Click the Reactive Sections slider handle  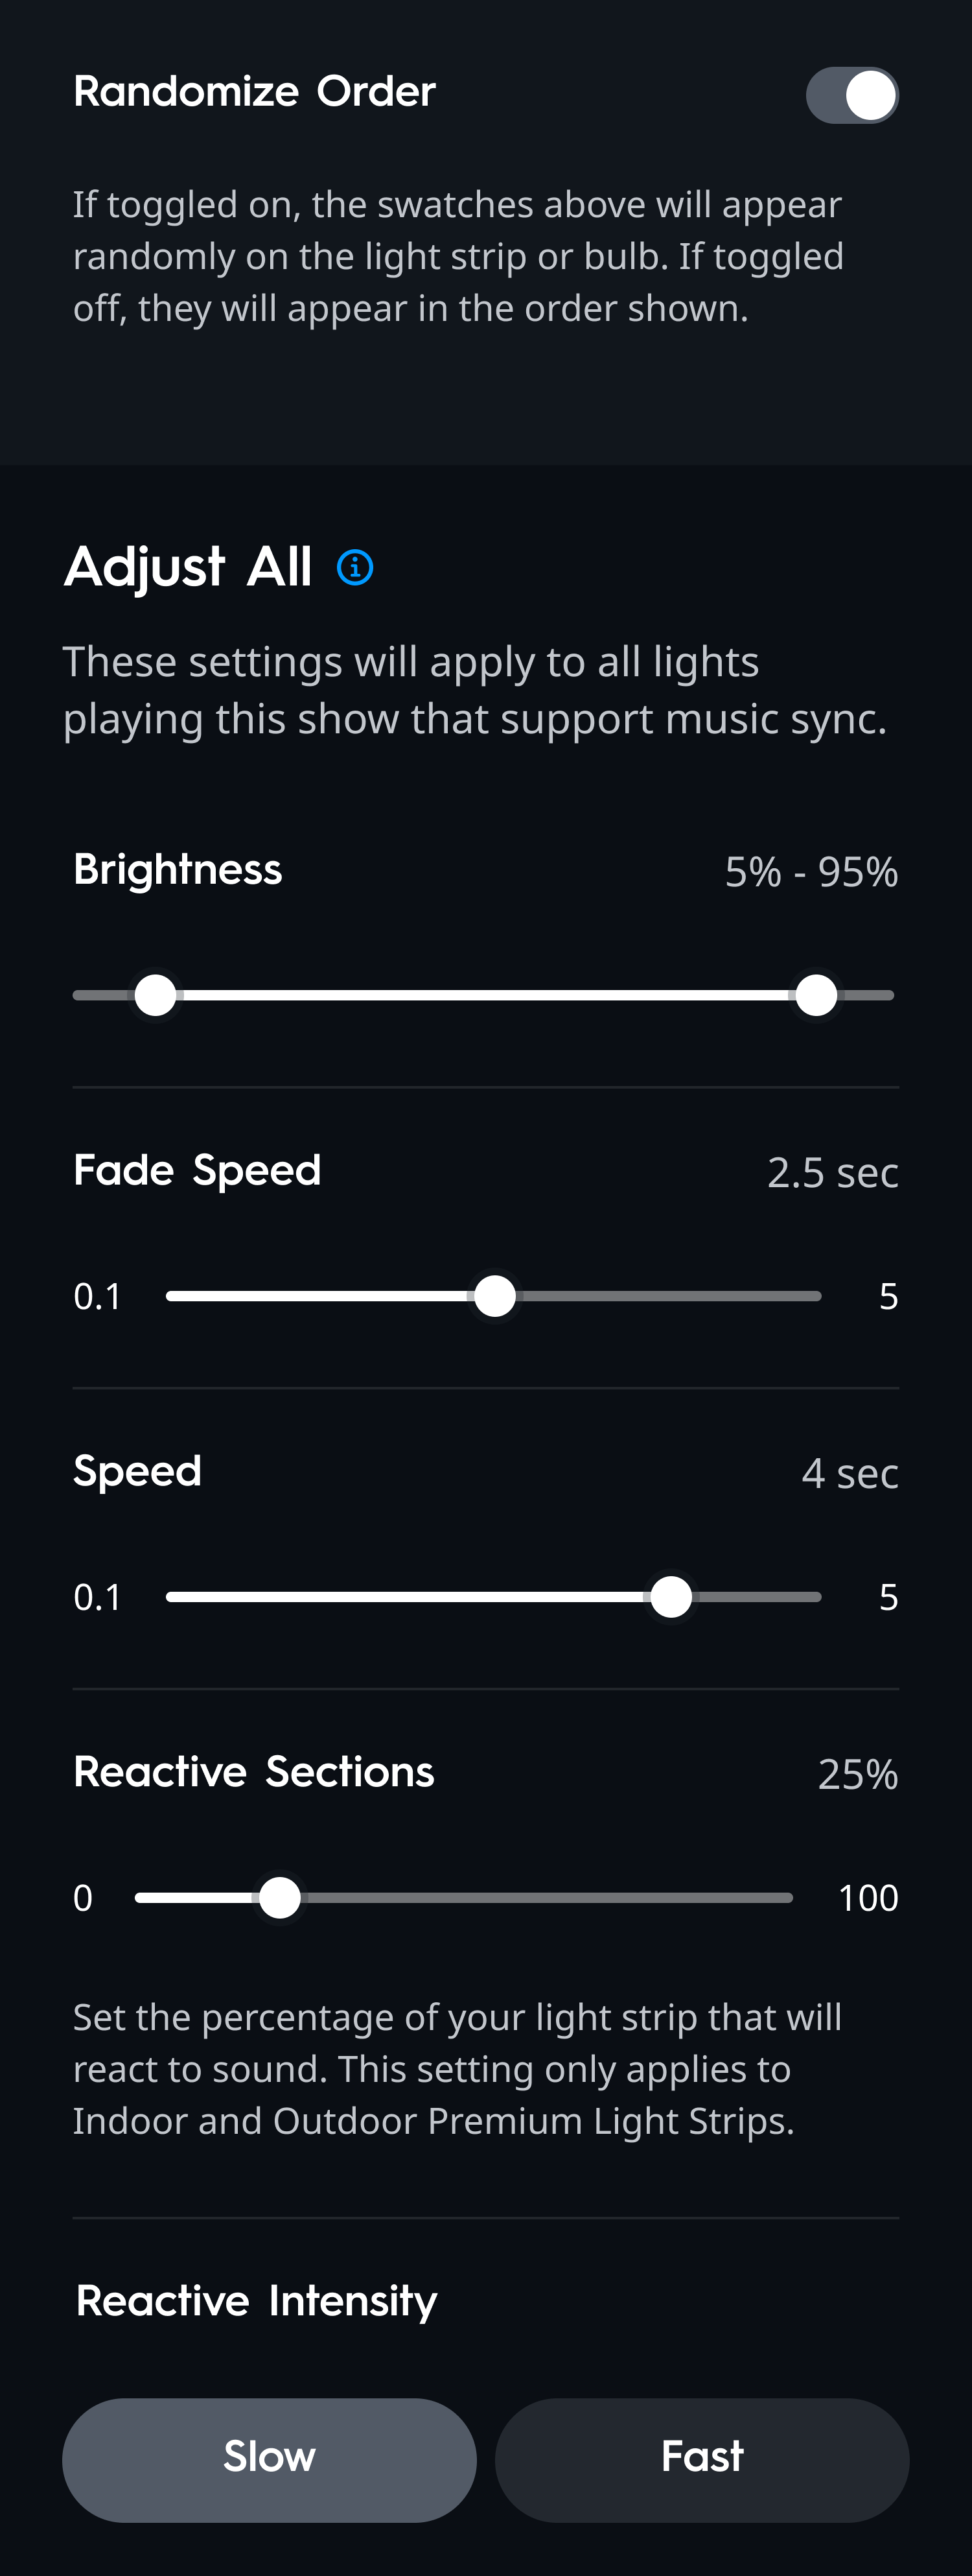(280, 1898)
